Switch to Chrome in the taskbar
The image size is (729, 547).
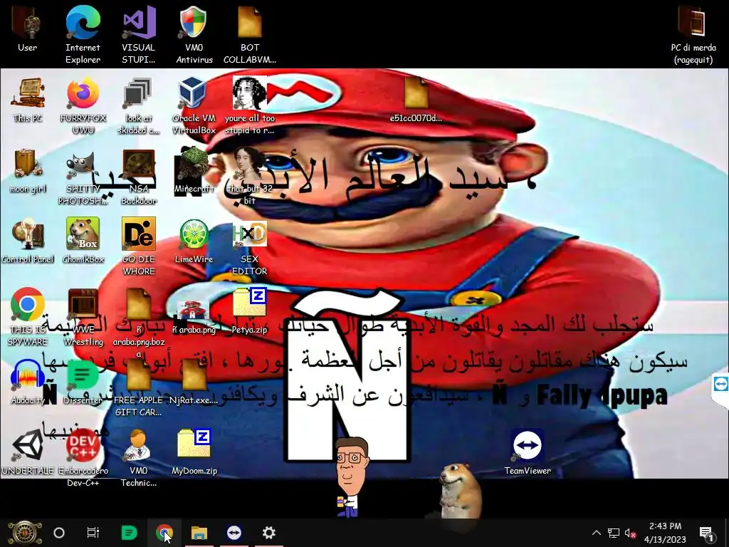point(164,533)
